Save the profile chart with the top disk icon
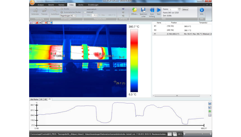The image size is (241, 137). (x=210, y=103)
